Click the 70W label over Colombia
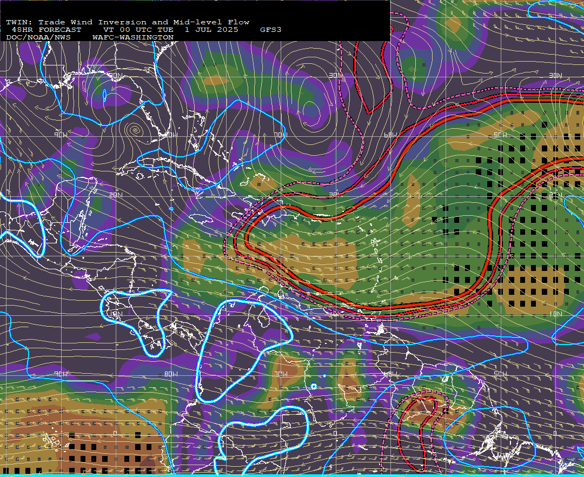Image resolution: width=584 pixels, height=477 pixels. click(x=281, y=374)
